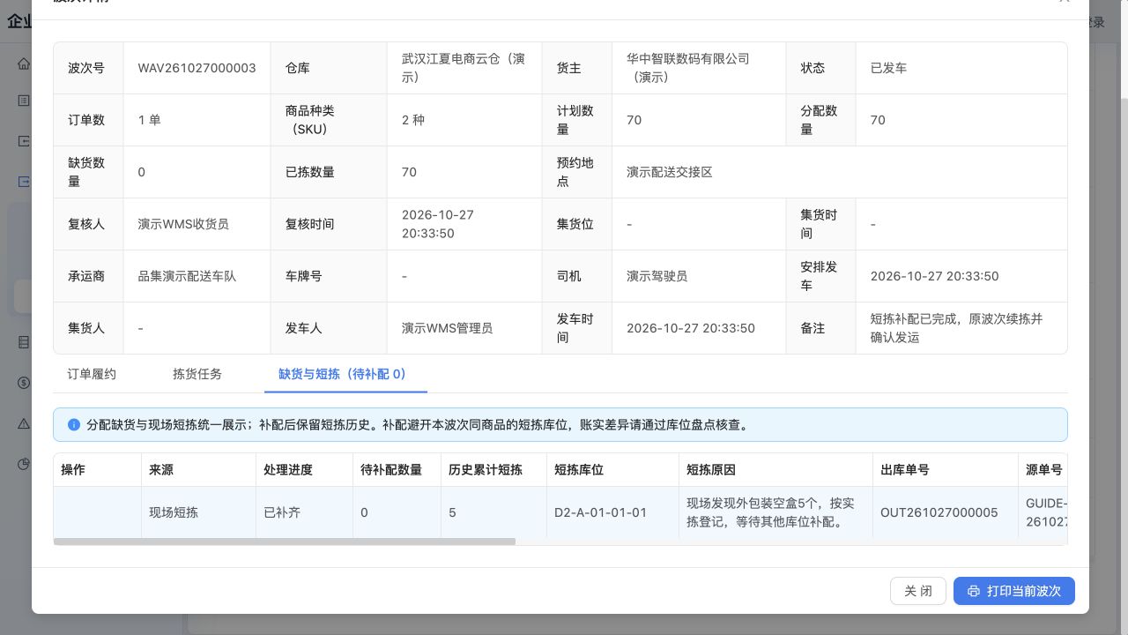Click the blue info icon in the notice banner

point(74,425)
